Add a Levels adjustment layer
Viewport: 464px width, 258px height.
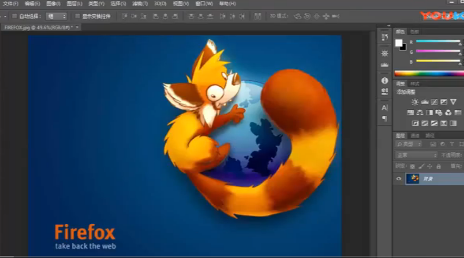pyautogui.click(x=425, y=102)
